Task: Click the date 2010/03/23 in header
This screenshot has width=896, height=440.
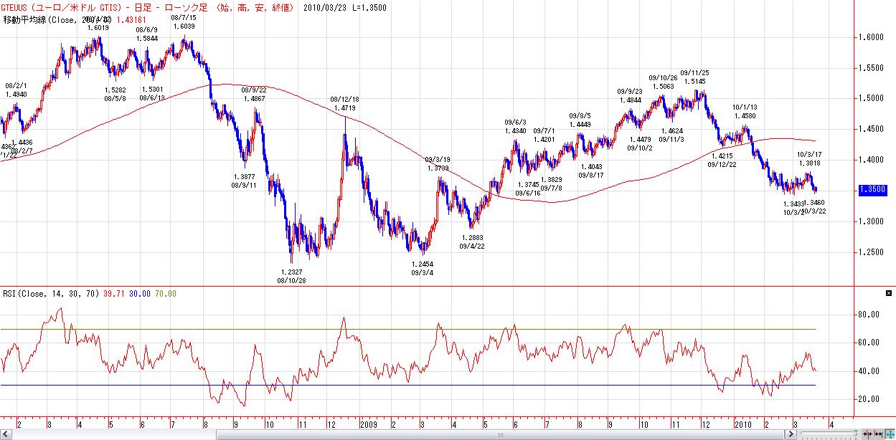Action: (x=325, y=7)
